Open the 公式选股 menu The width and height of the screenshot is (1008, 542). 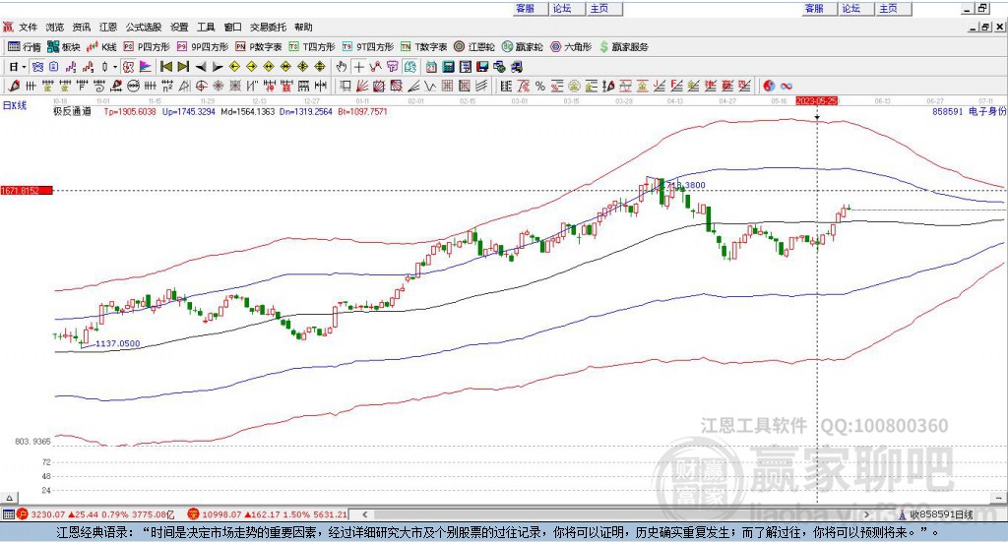144,27
